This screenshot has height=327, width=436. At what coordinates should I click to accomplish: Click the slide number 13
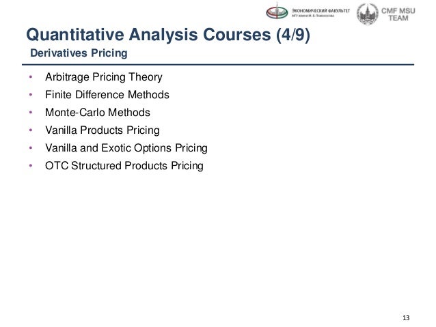click(x=406, y=318)
